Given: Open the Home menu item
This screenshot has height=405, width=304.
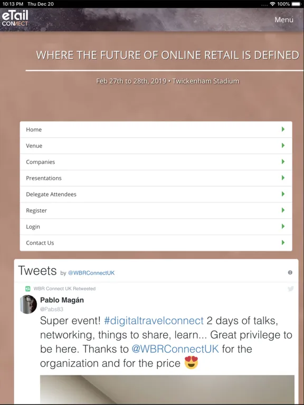Looking at the screenshot, I should [156, 129].
